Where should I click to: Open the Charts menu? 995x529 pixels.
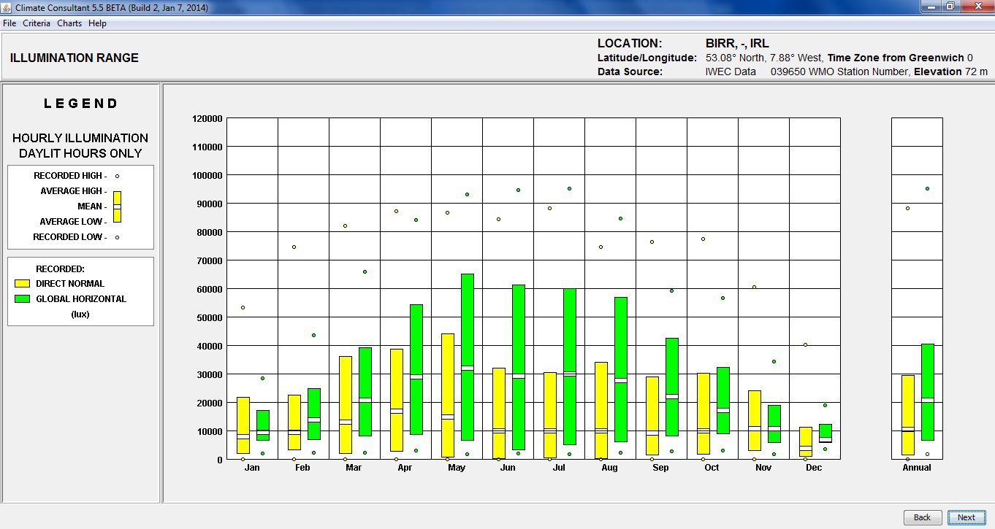pos(69,23)
